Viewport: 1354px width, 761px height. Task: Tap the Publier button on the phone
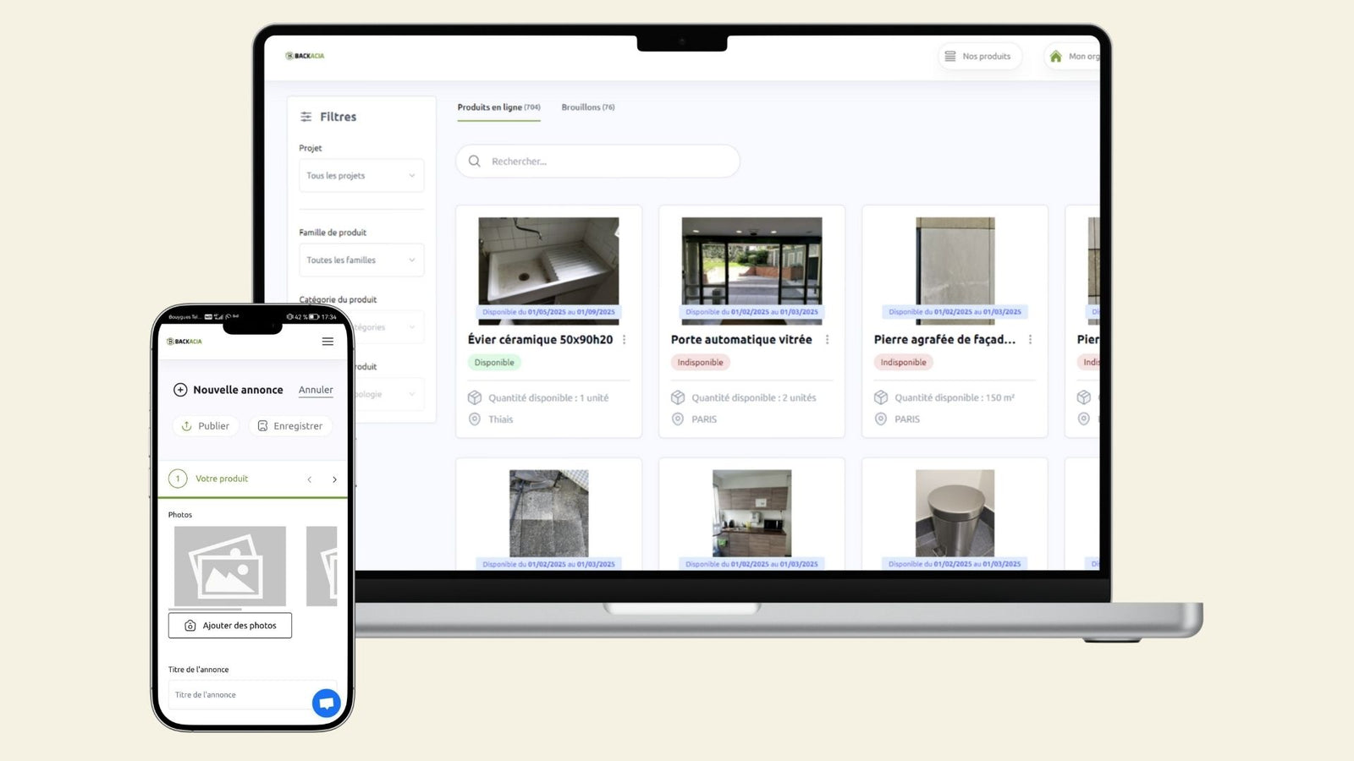[x=206, y=426]
